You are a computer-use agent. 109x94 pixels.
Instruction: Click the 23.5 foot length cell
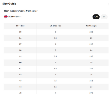click(x=91, y=44)
